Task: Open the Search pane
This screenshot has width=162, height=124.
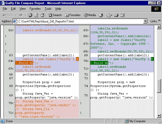Action: click(x=55, y=15)
